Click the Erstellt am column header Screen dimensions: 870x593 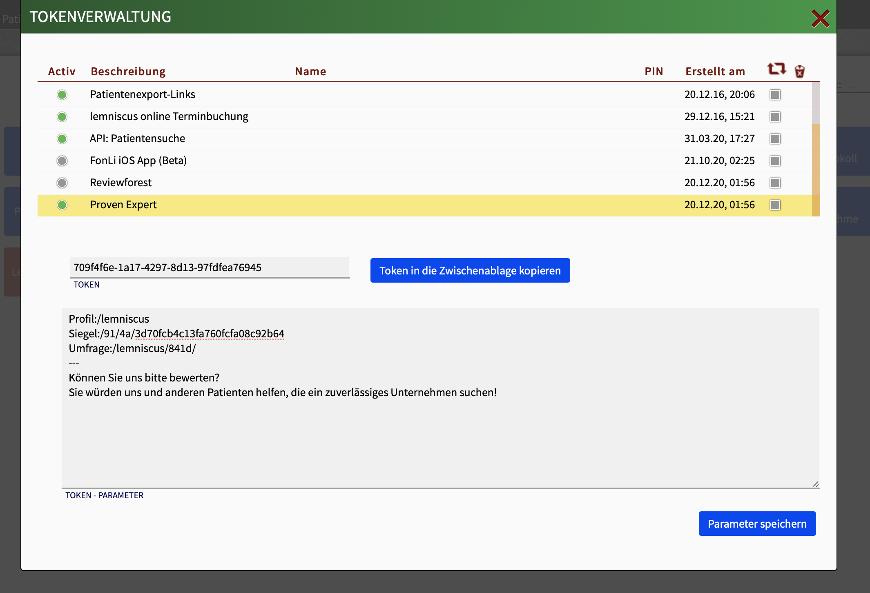pyautogui.click(x=715, y=71)
